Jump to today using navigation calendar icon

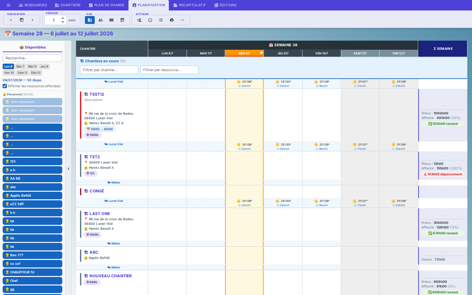coord(22,20)
